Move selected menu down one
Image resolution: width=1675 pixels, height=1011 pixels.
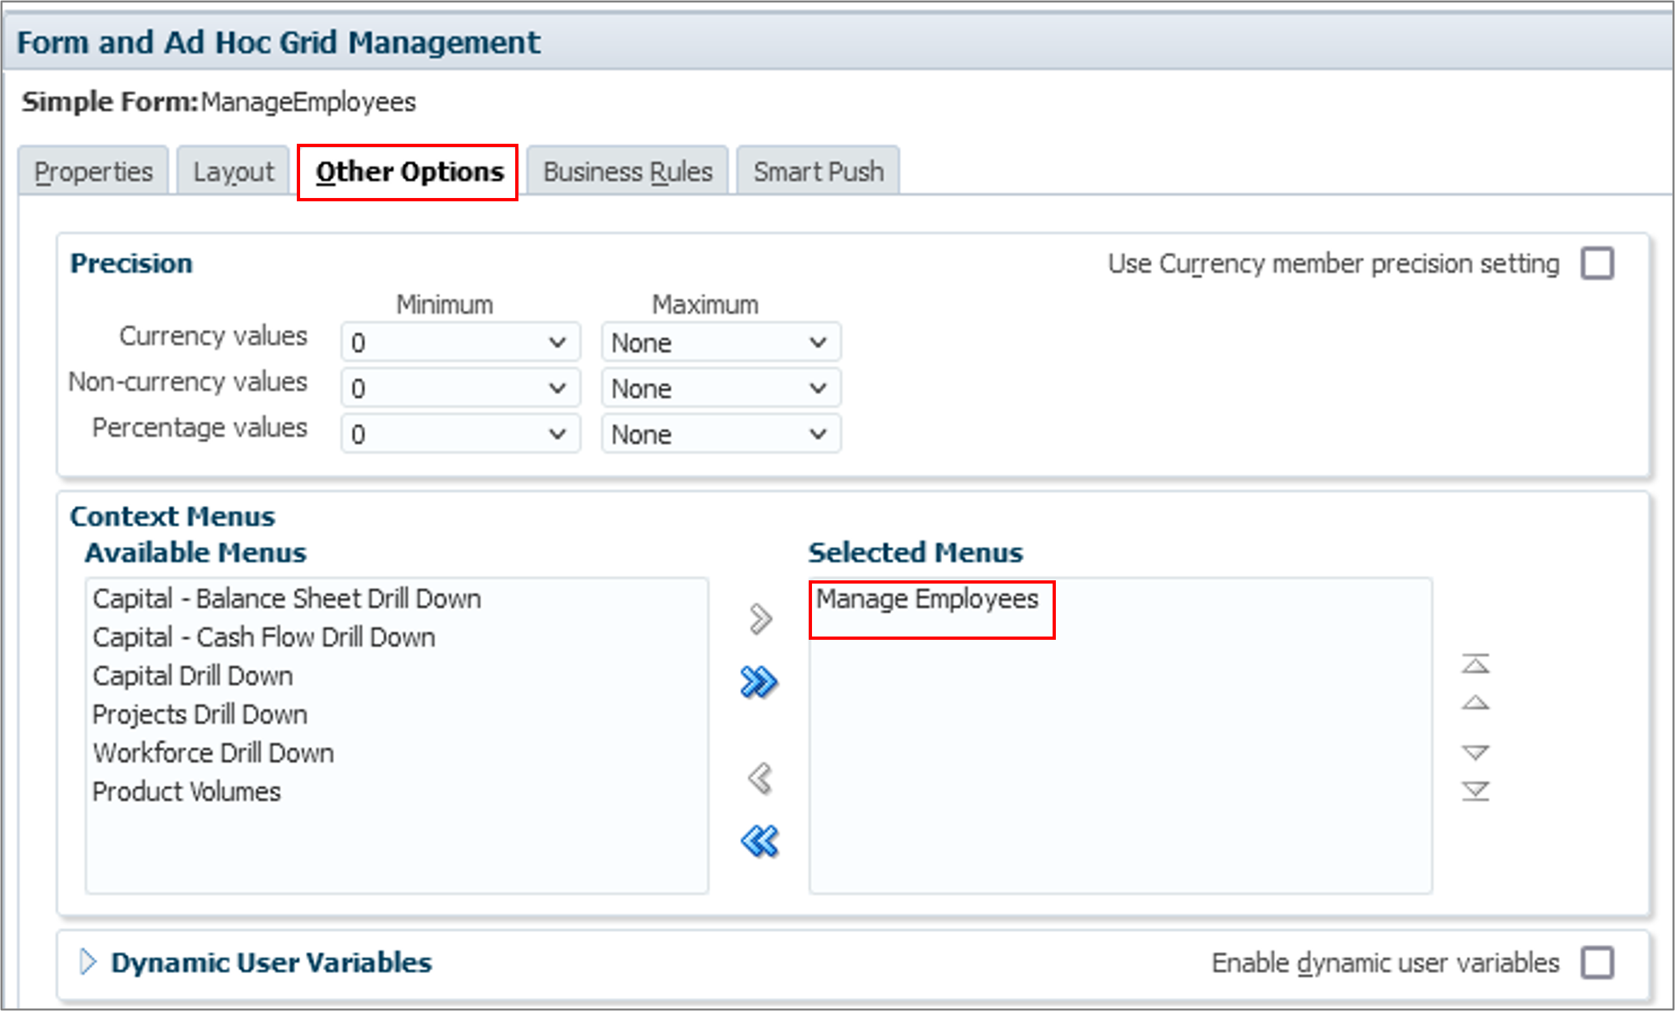(x=1475, y=752)
